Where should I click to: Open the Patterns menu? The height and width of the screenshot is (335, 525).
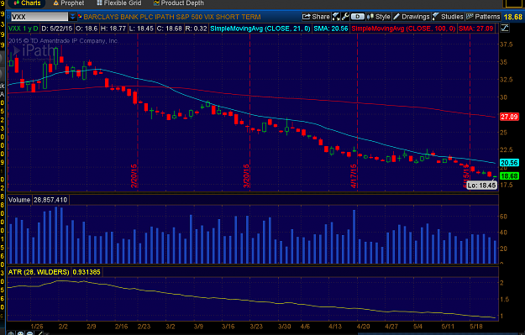[x=483, y=17]
